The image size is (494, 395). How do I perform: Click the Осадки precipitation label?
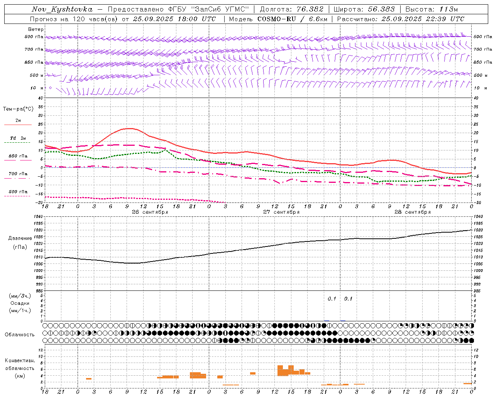click(20, 303)
